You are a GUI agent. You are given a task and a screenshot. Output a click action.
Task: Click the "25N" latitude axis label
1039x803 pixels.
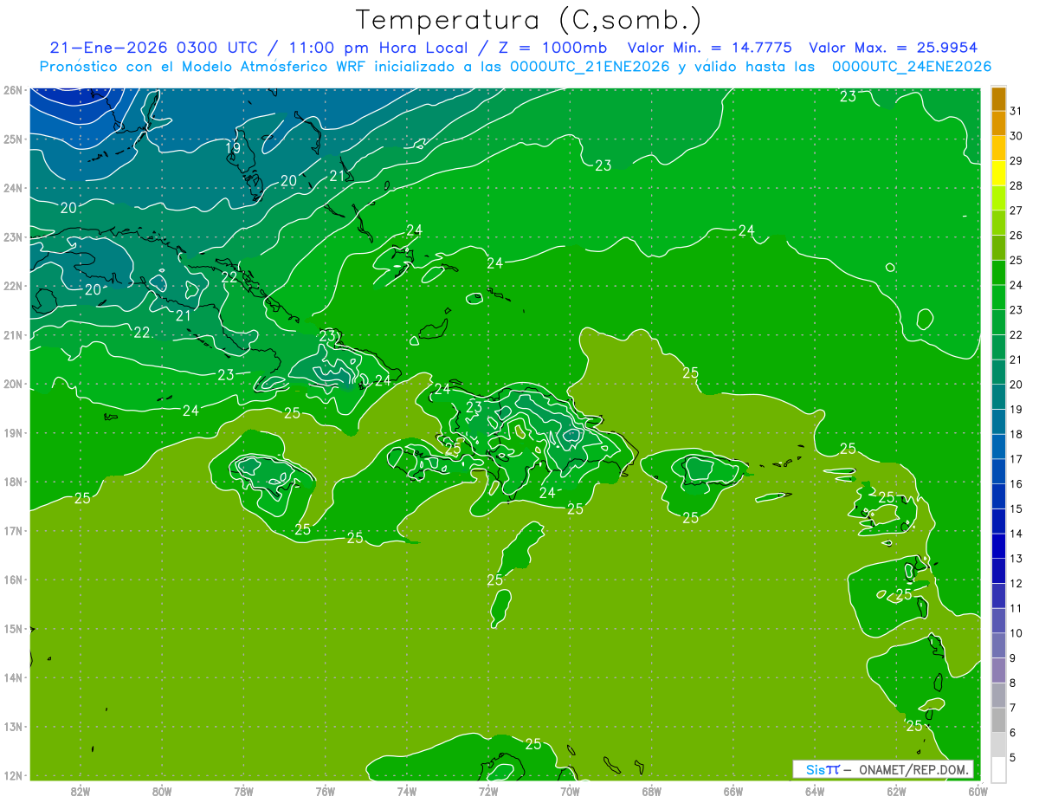(12, 139)
